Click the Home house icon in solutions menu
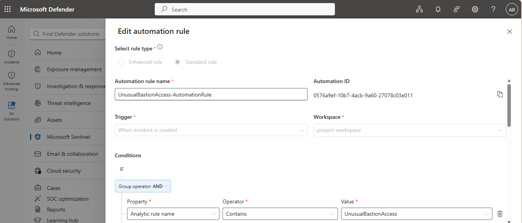Screen dimensions: 522x223 pyautogui.click(x=38, y=53)
